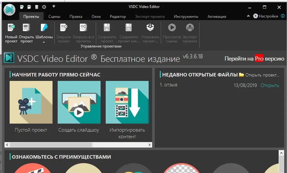Screen dimensions: 287x173
Task: Click the quick access new project icon
Action: pos(22,7)
